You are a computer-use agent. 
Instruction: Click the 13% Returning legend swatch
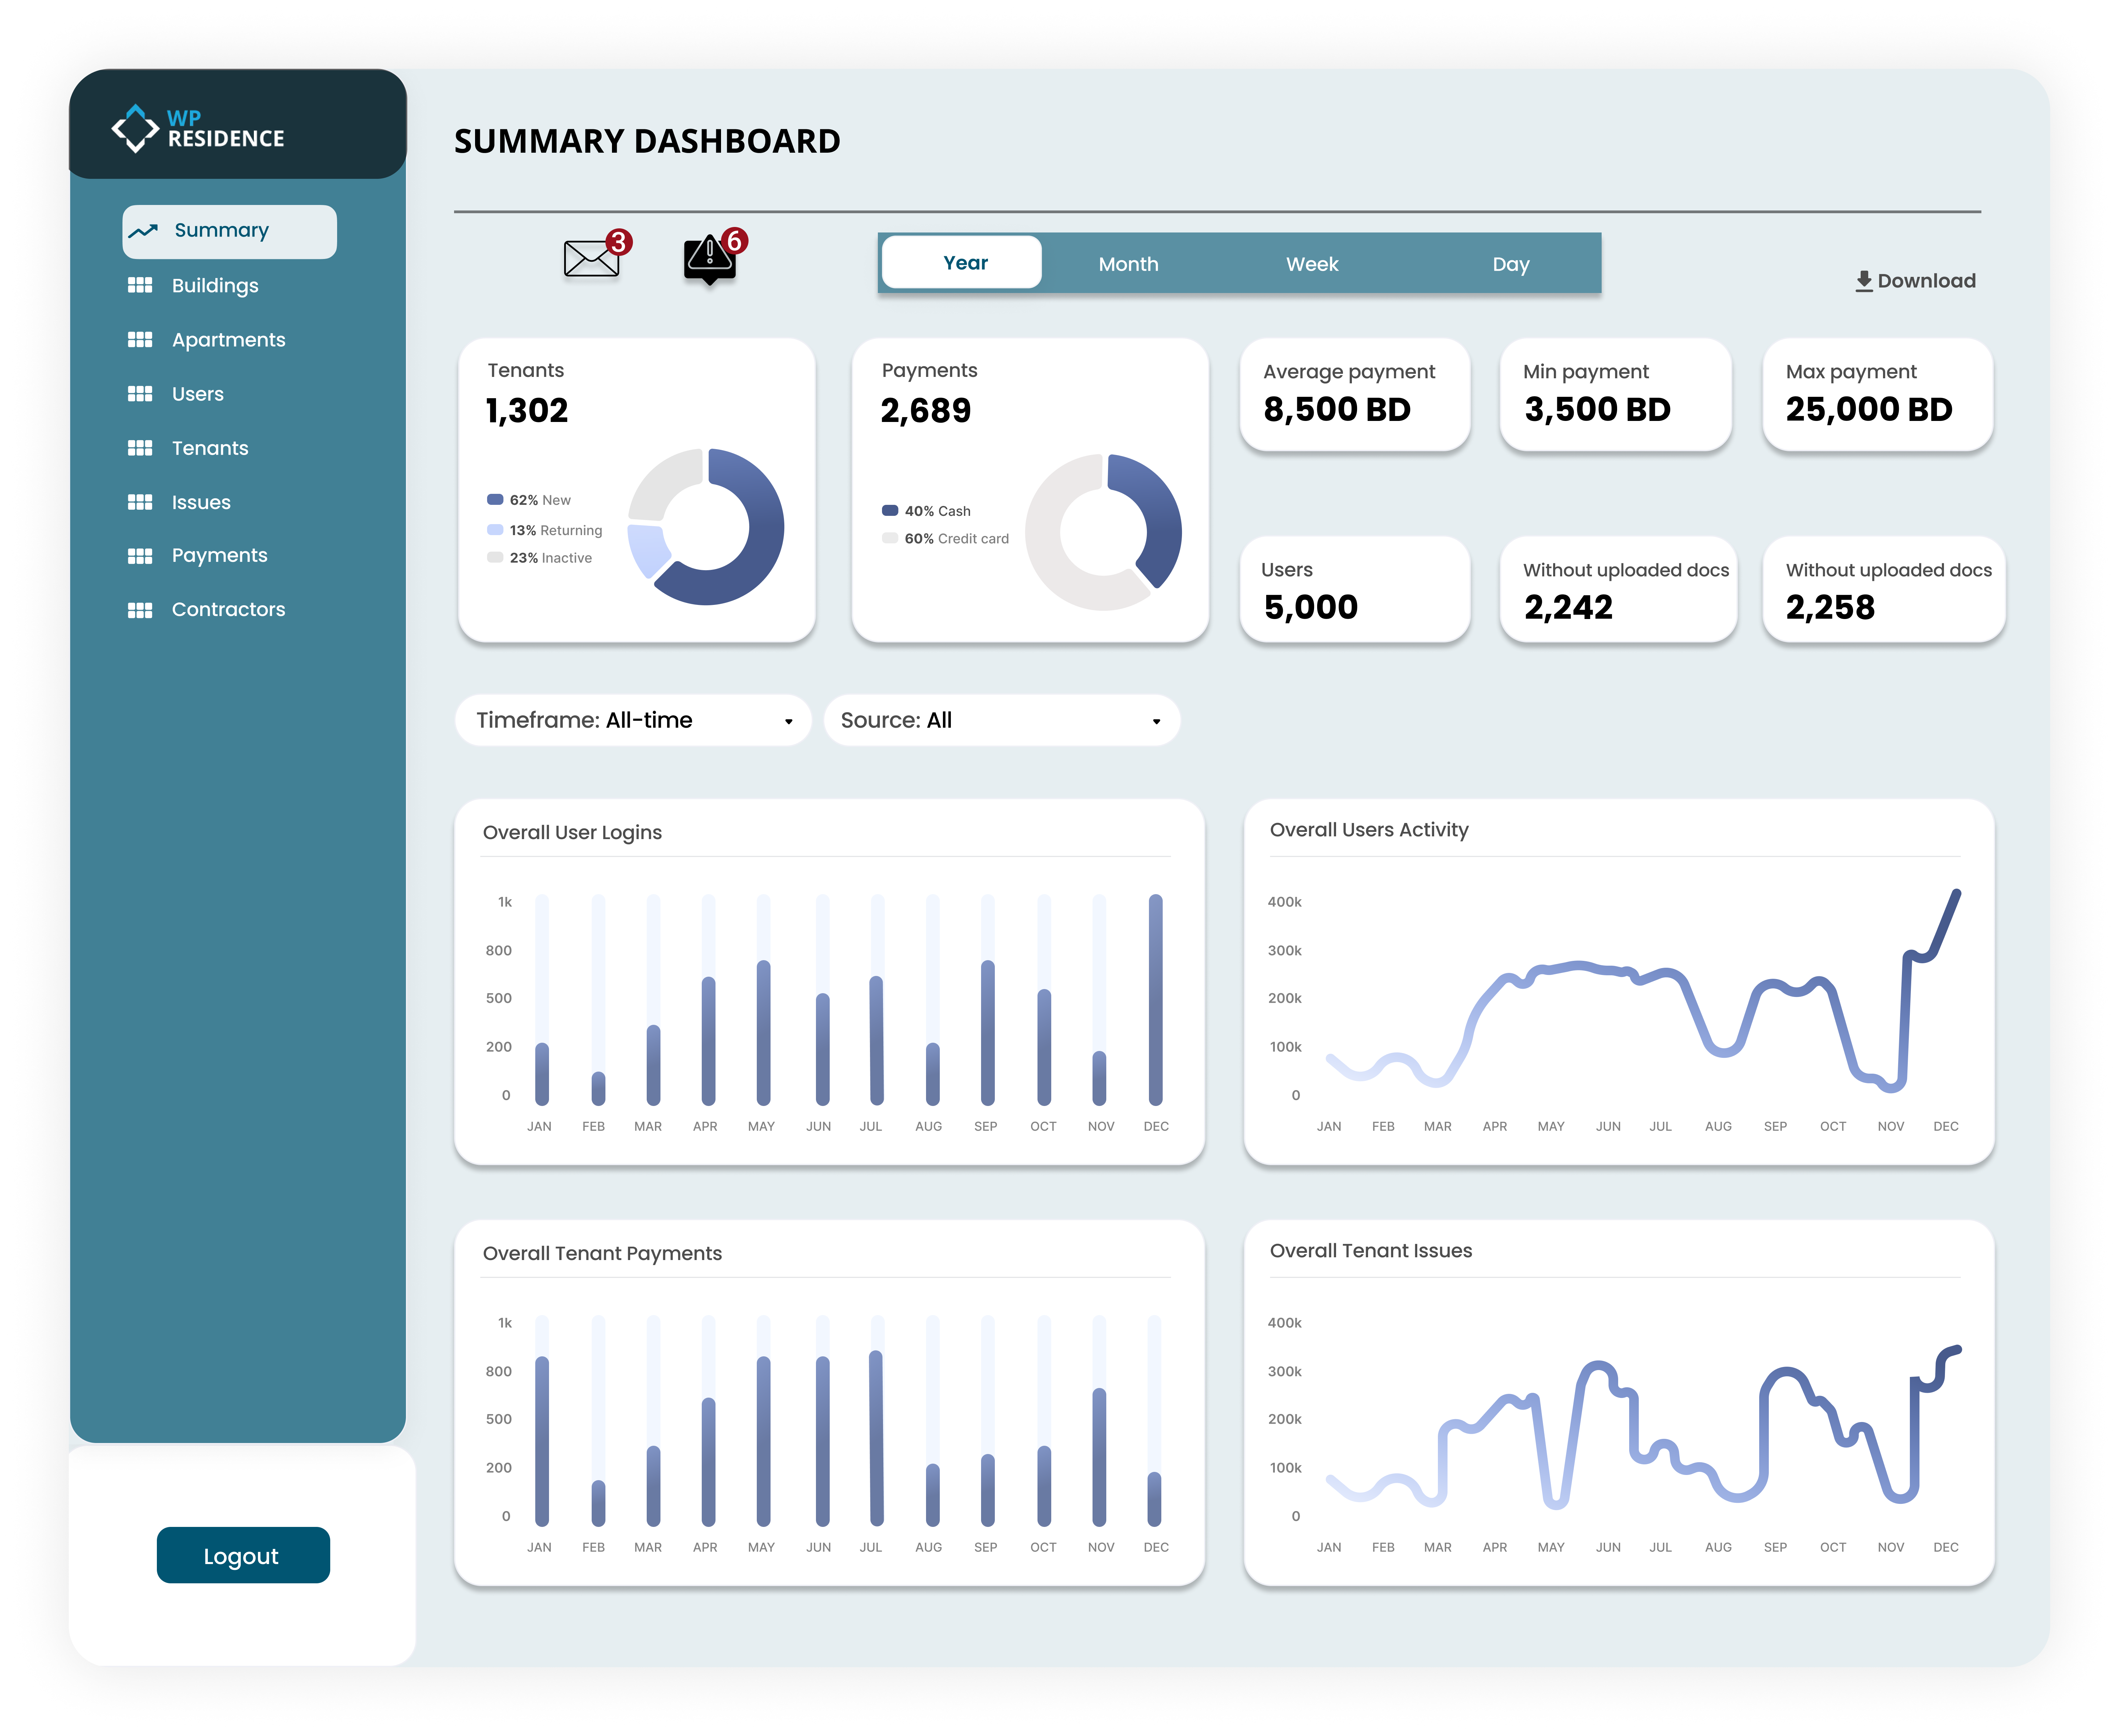495,530
